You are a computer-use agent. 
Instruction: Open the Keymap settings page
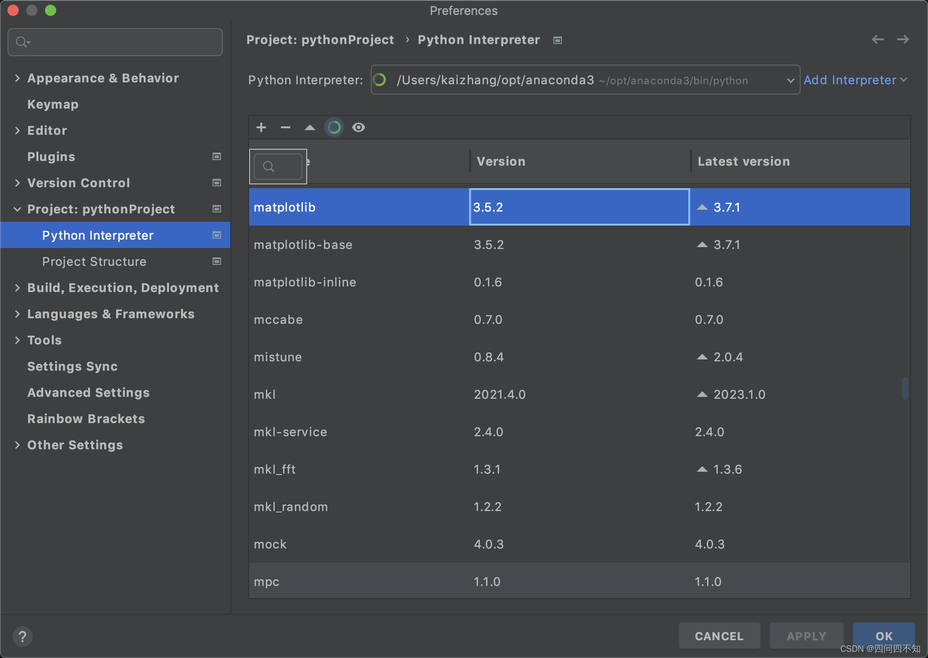tap(53, 104)
